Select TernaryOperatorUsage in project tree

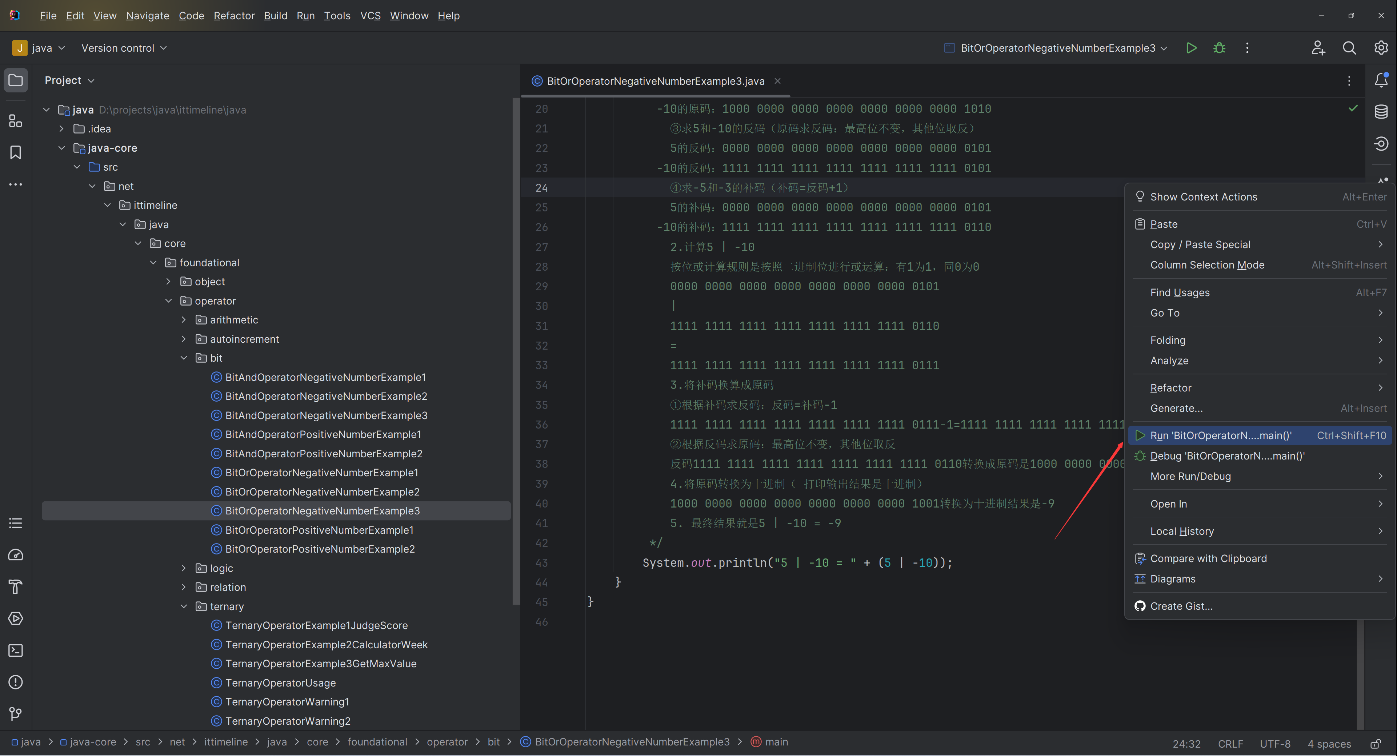point(280,683)
